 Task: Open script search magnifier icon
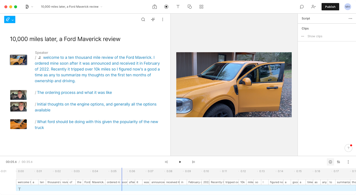(143, 20)
